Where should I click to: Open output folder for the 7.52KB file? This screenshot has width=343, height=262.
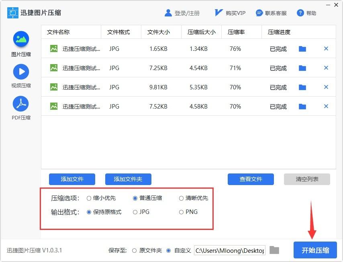[x=302, y=107]
